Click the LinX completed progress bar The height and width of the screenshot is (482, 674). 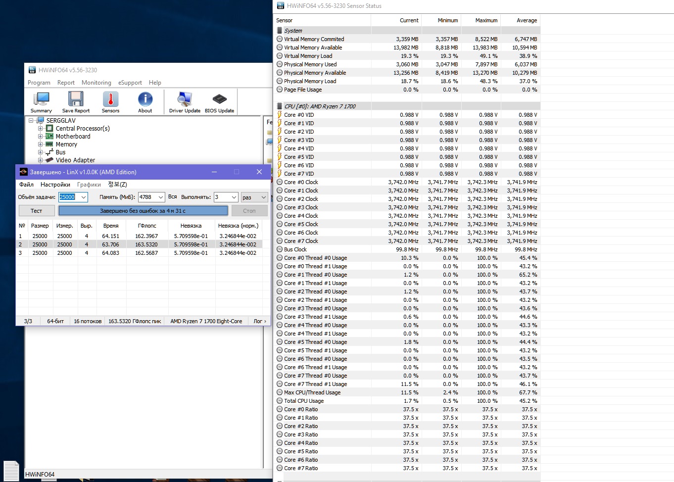(143, 211)
